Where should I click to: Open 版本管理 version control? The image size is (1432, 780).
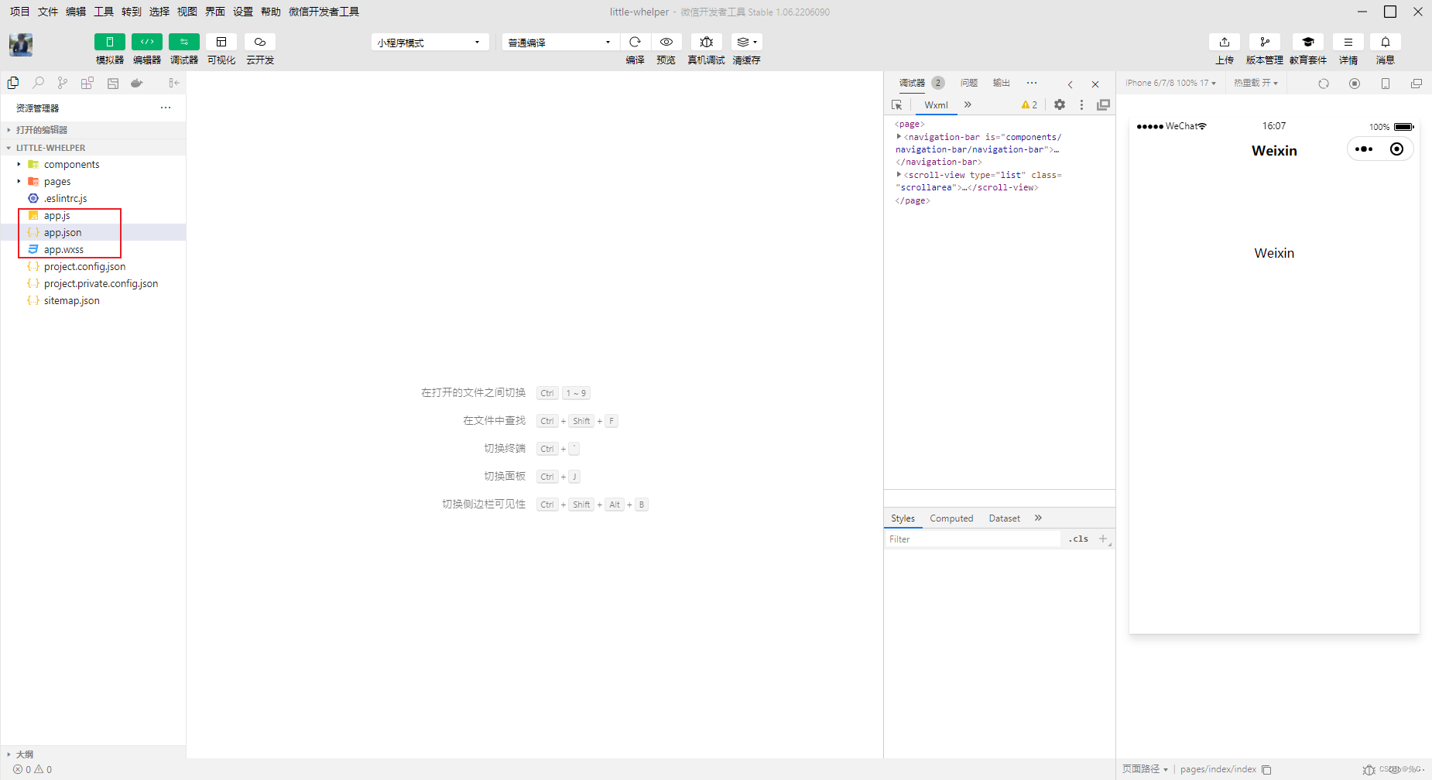[1265, 42]
